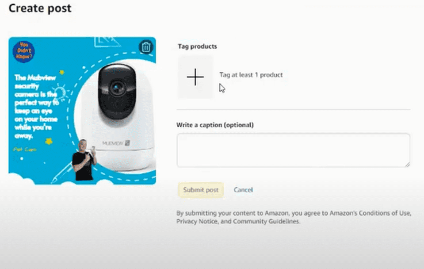Click 'Write a caption (optional)' label
The width and height of the screenshot is (424, 269).
tap(215, 125)
